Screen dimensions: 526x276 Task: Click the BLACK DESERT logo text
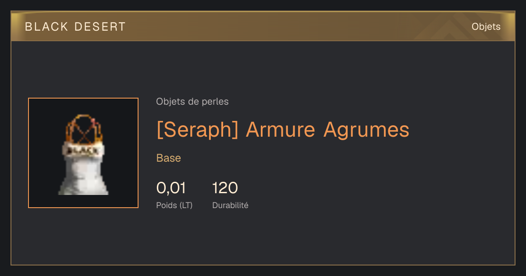point(75,27)
